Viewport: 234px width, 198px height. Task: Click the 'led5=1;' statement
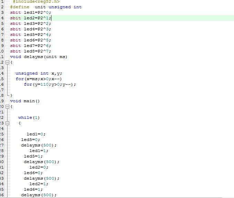coord(33,156)
